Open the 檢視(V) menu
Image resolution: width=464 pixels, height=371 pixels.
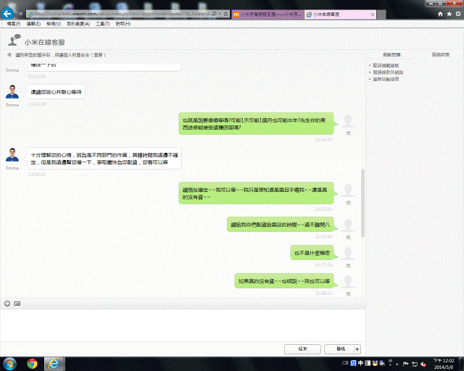pos(54,24)
